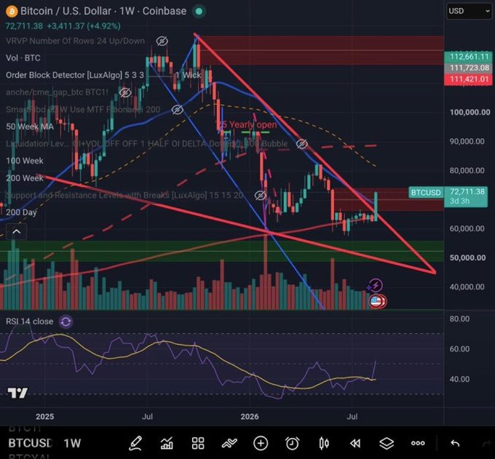495x459 pixels.
Task: Open the object tree layers icon
Action: click(x=387, y=444)
